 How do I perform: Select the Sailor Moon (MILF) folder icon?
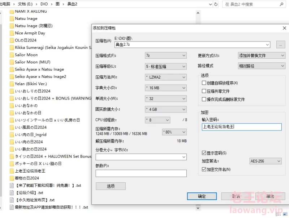pos(12,62)
